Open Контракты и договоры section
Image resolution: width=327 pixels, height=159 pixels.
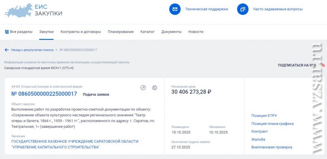click(x=81, y=32)
